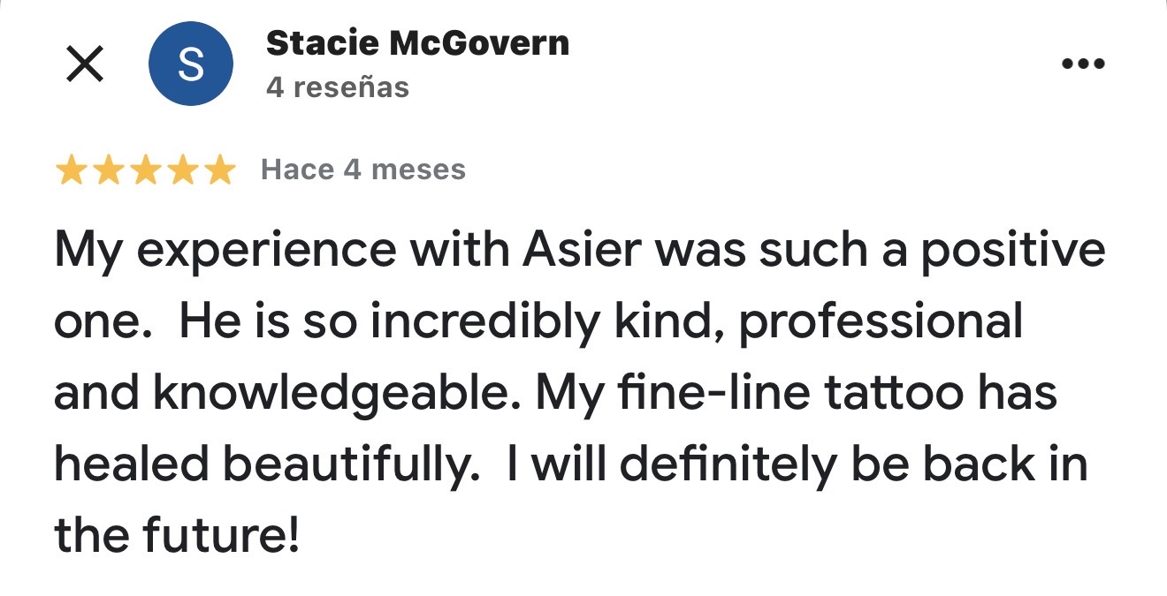Open Stacie McGovern's profile name
The width and height of the screenshot is (1167, 596).
point(417,41)
